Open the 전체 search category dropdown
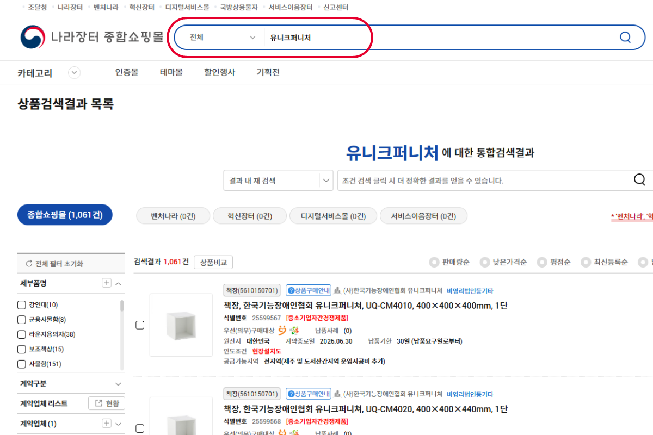The image size is (653, 435). [222, 38]
